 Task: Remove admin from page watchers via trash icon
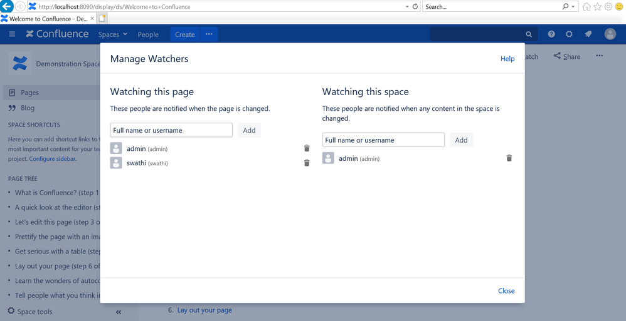tap(307, 148)
